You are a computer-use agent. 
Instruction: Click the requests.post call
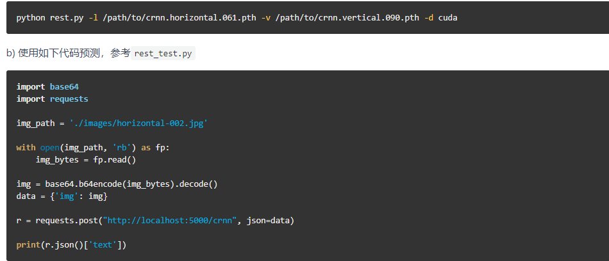click(69, 221)
